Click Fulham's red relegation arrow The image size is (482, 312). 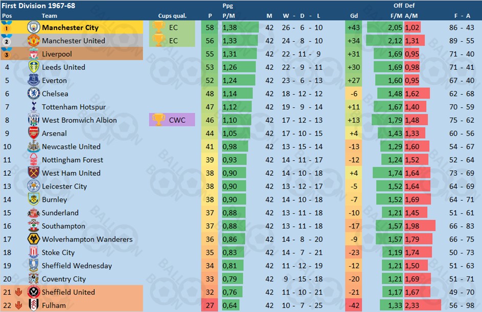pyautogui.click(x=19, y=305)
